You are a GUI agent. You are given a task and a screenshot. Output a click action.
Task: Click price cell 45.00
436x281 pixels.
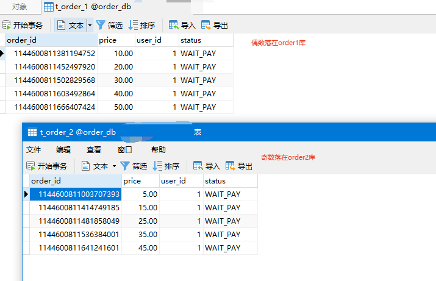pos(141,247)
